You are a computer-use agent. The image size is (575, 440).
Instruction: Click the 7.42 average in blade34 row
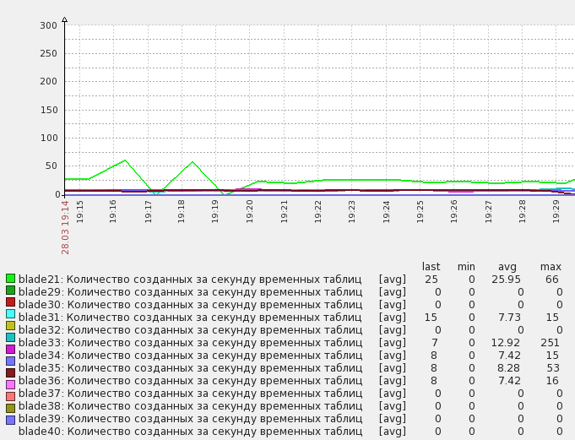pyautogui.click(x=509, y=356)
